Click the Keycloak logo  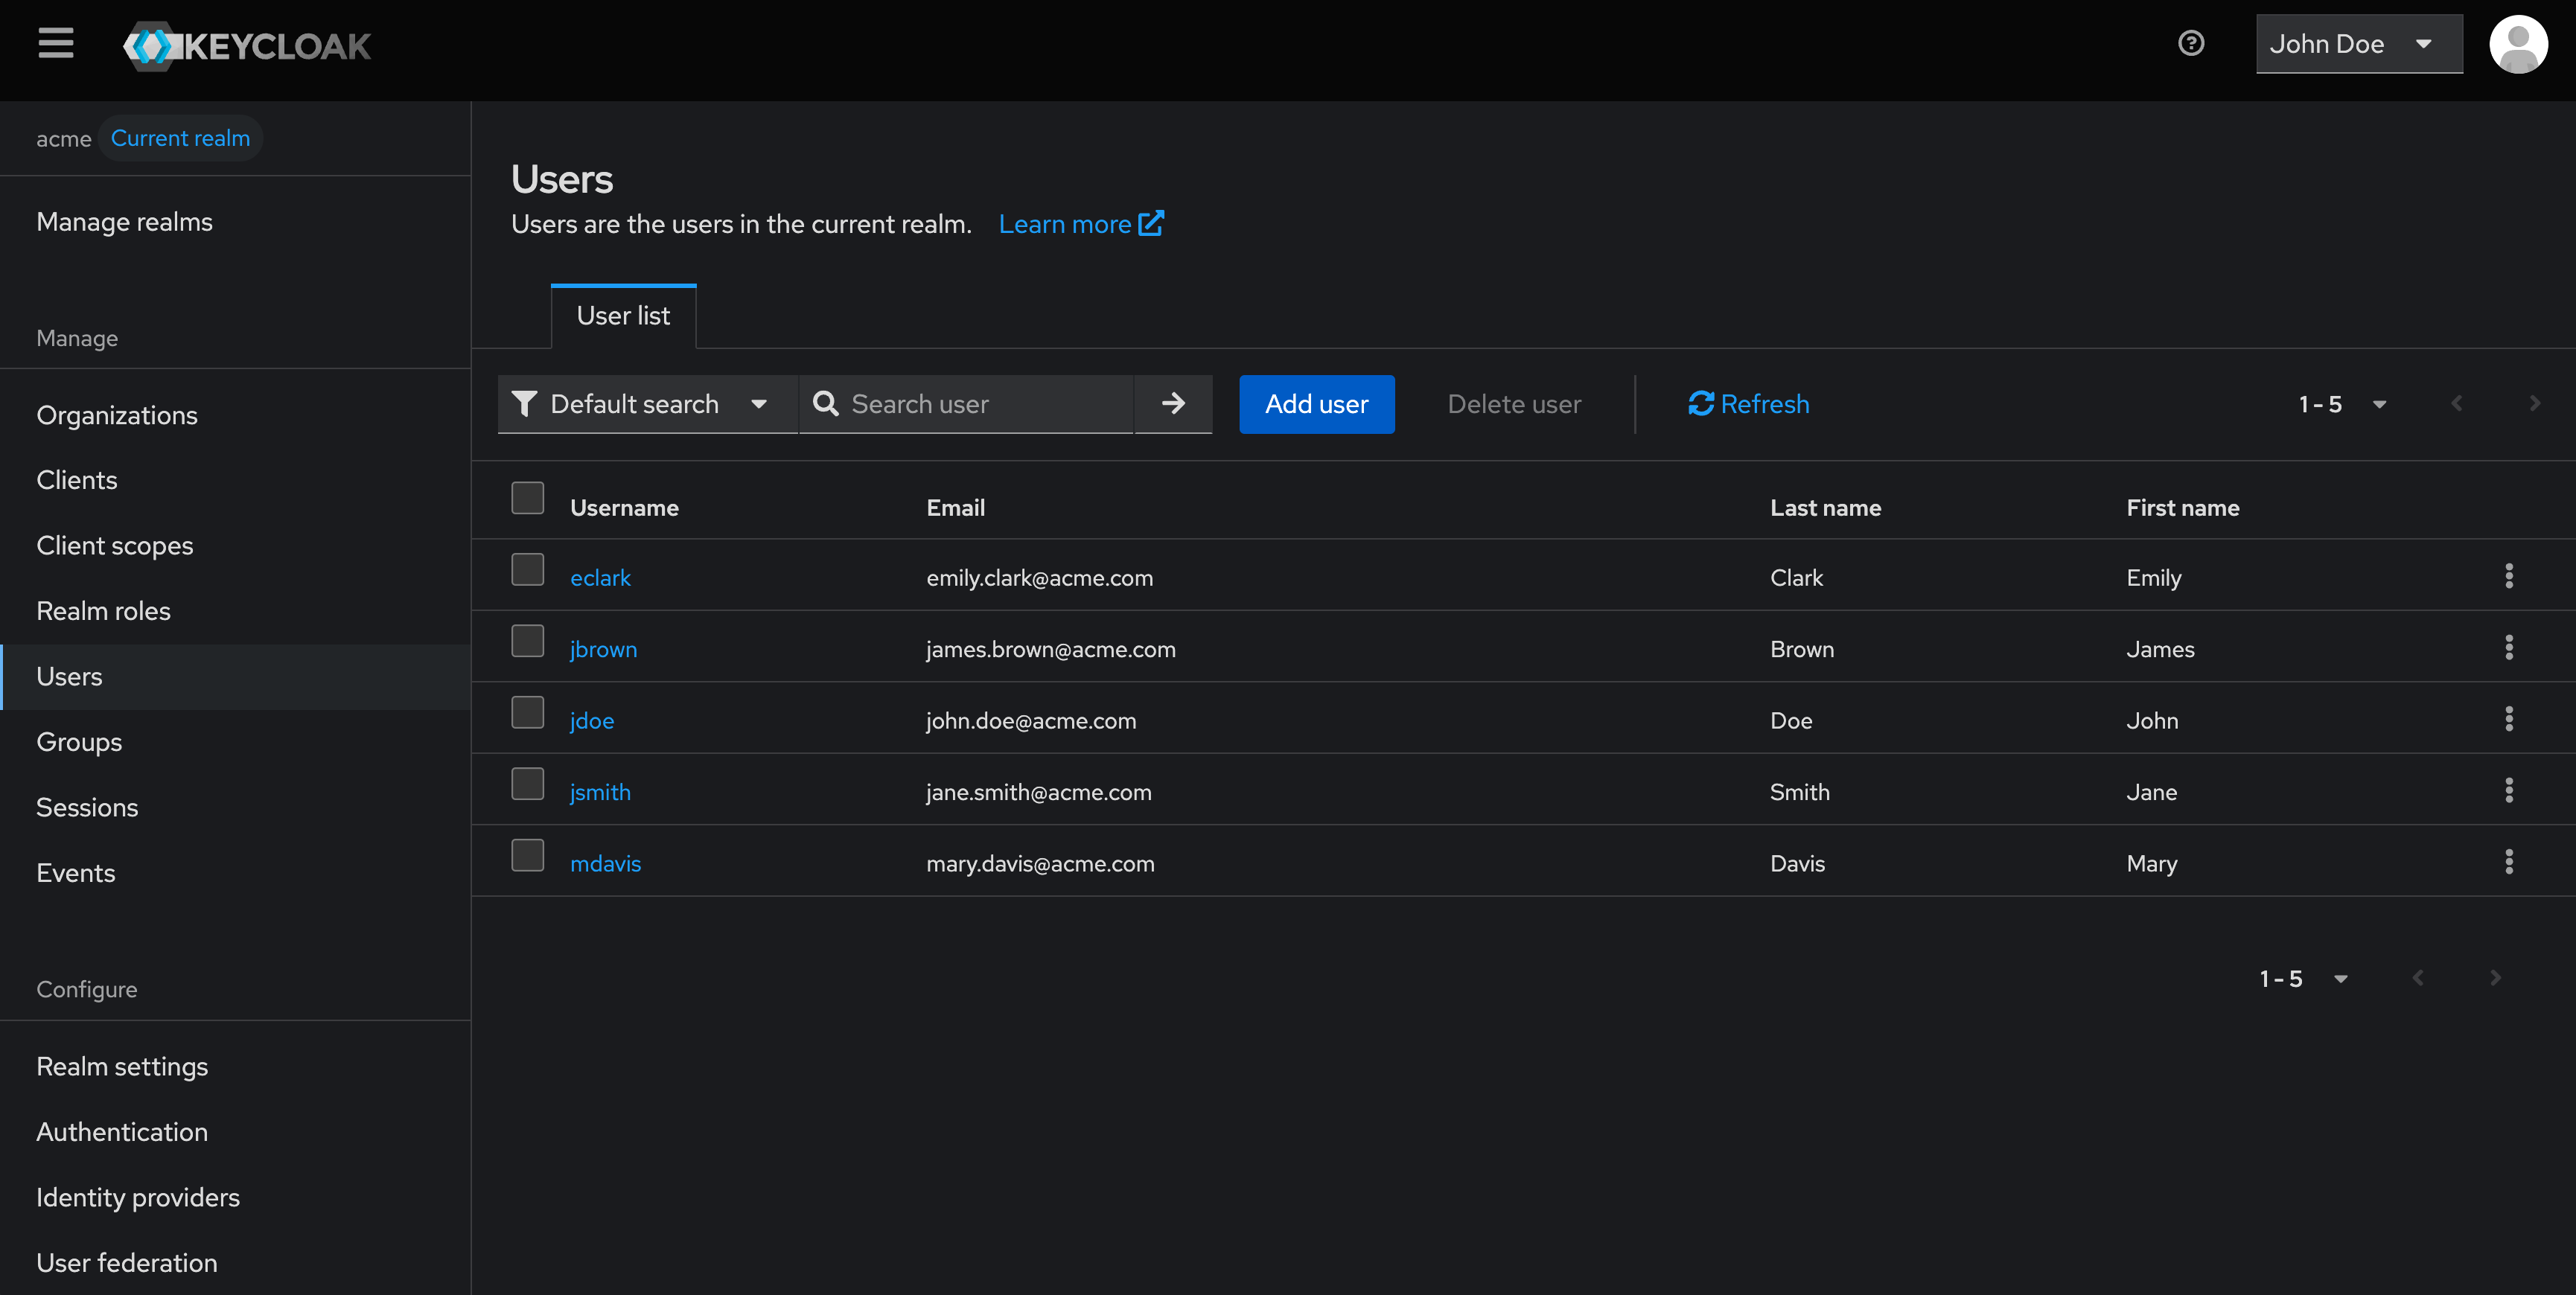(x=246, y=45)
